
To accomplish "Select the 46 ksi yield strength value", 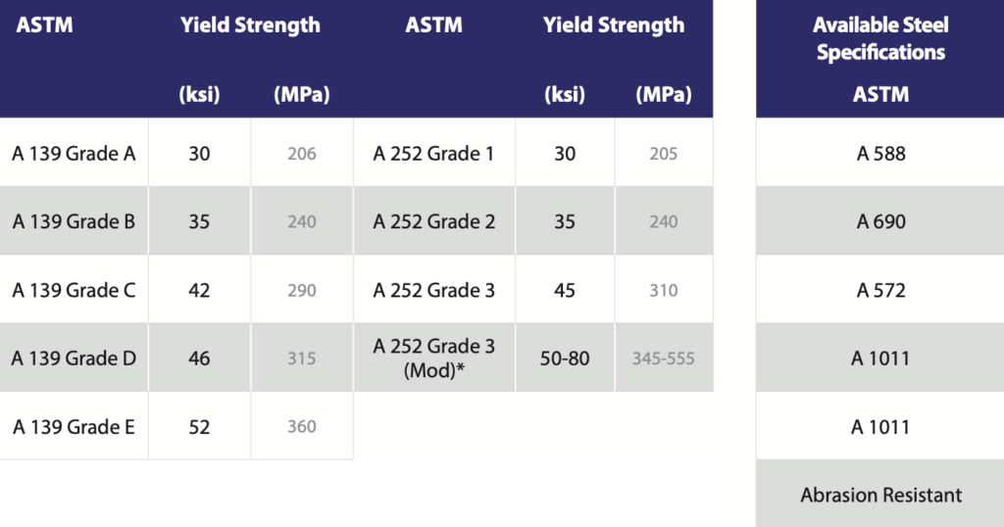I will click(x=199, y=359).
